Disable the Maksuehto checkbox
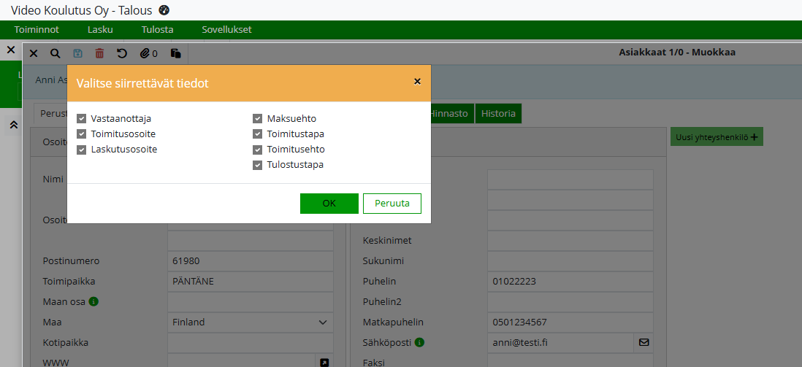Image resolution: width=802 pixels, height=367 pixels. pos(258,118)
